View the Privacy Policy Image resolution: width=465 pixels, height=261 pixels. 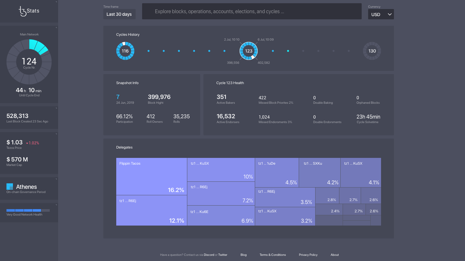tap(308, 255)
